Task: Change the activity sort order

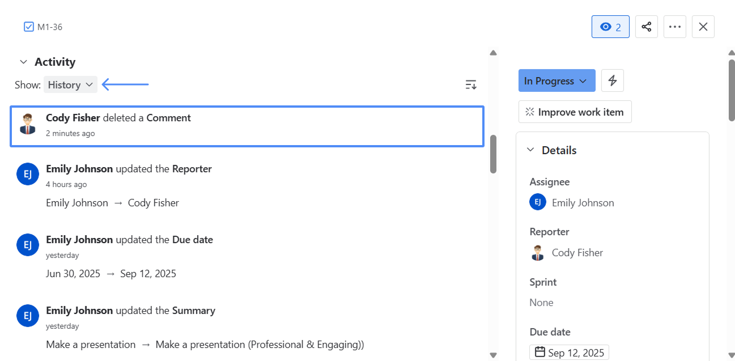Action: pyautogui.click(x=470, y=84)
